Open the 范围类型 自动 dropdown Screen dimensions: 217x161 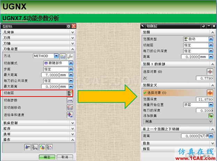point(211,39)
